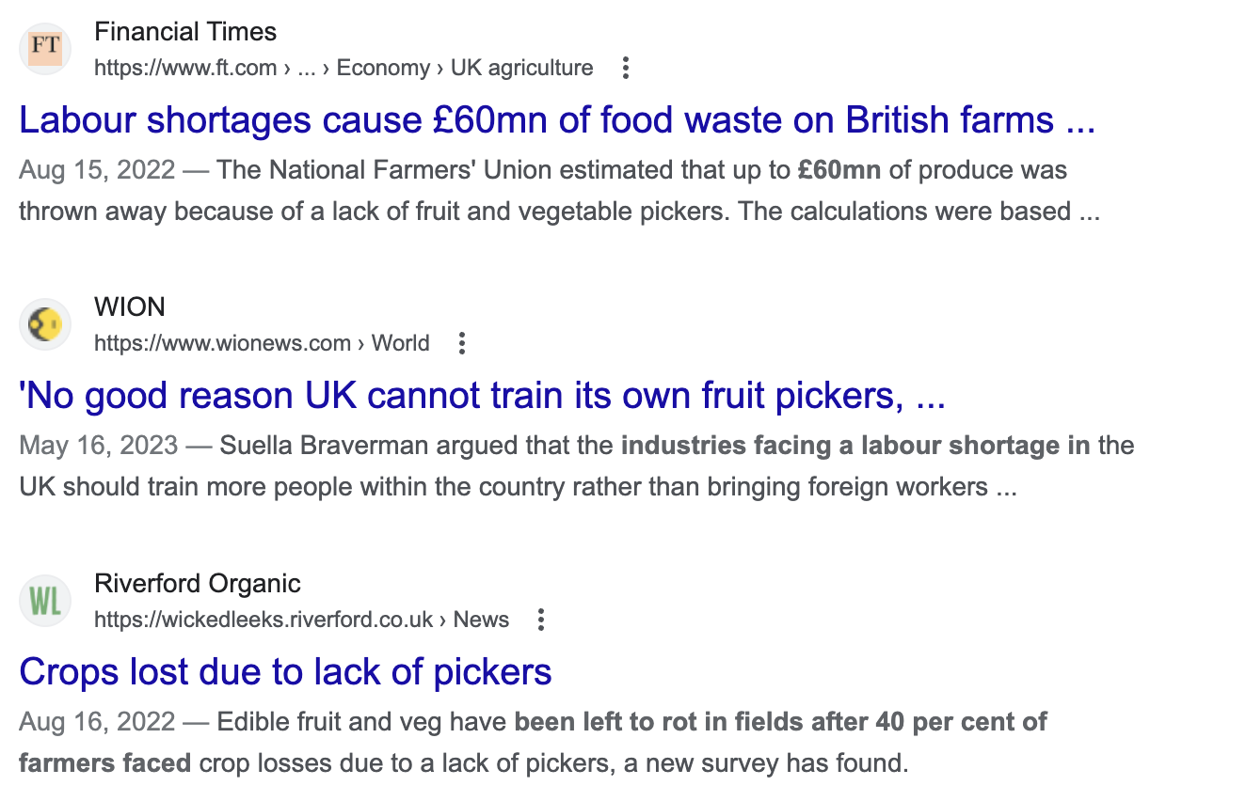Click the WION yellow favicon
Image resolution: width=1246 pixels, height=801 pixels.
pos(45,325)
